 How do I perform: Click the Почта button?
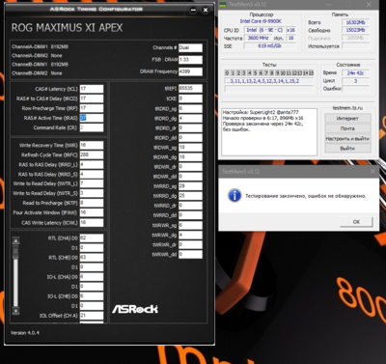point(347,128)
